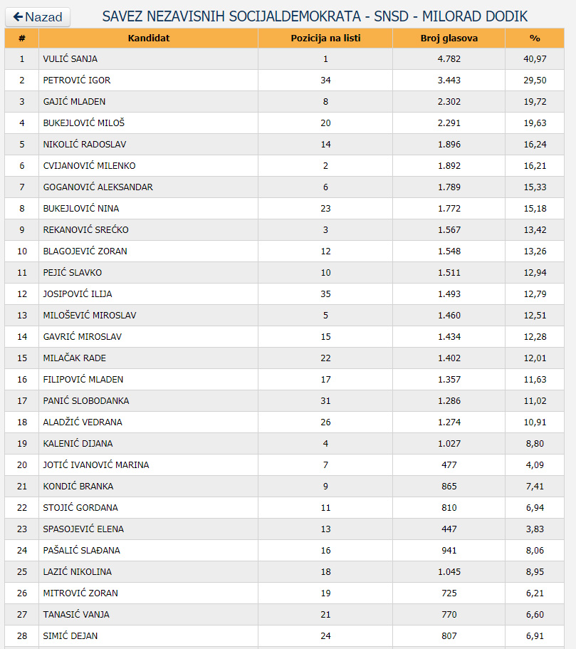Select candidate PETROVIĆ IGOR
Screen dimensions: 576x649
(x=77, y=81)
